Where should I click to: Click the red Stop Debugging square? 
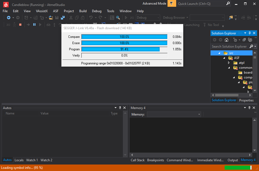(x=20, y=25)
